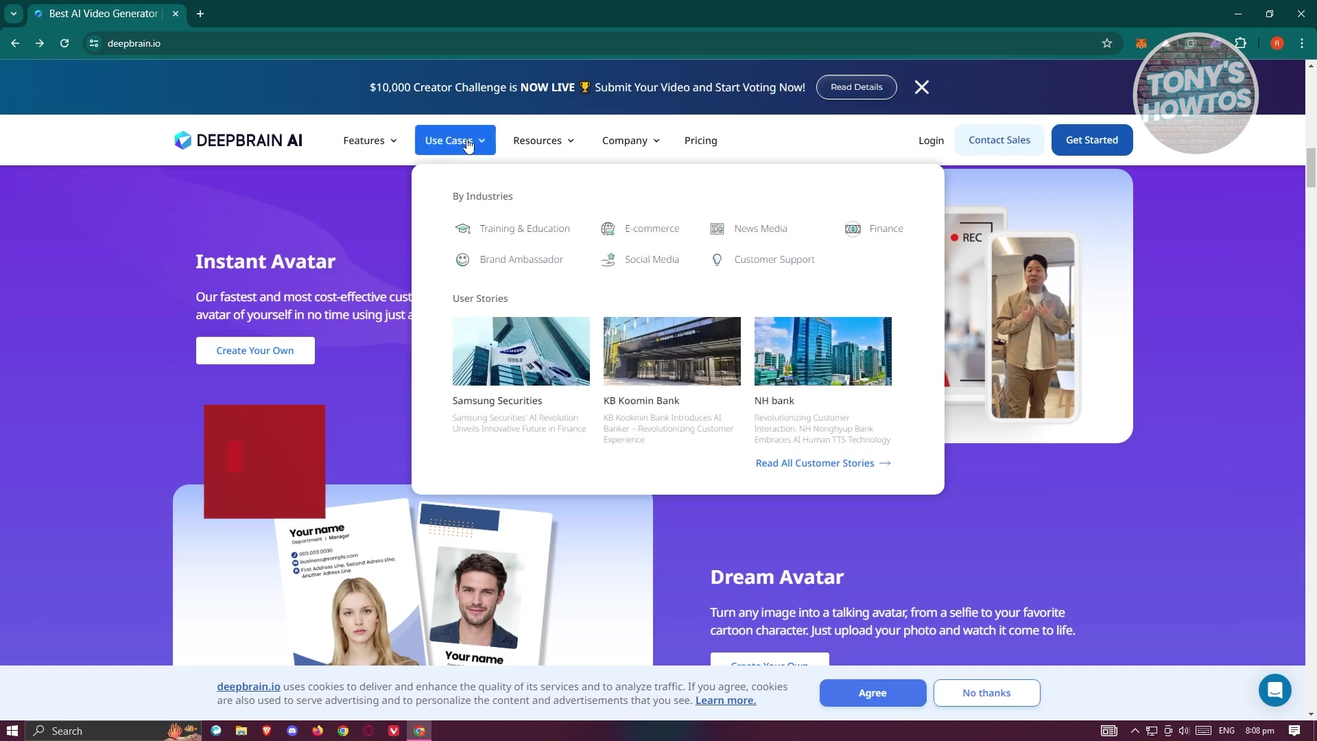Launch Discord from the taskbar
1317x741 pixels.
coord(292,731)
